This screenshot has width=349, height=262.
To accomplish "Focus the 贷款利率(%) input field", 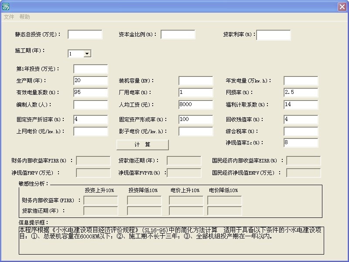I will [x=274, y=35].
